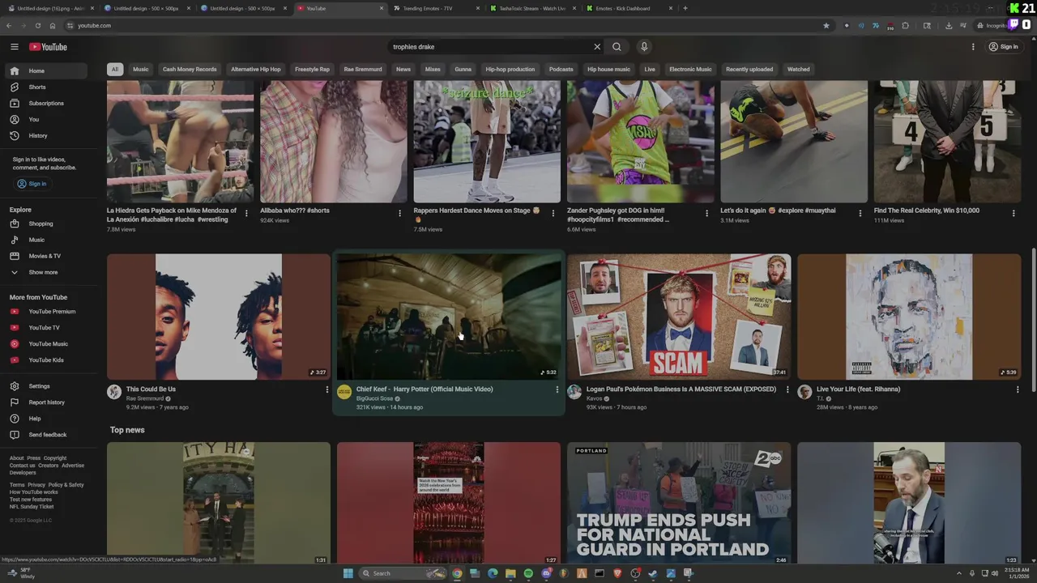Switch to Trending Emotes - 7TV browser tab

434,8
